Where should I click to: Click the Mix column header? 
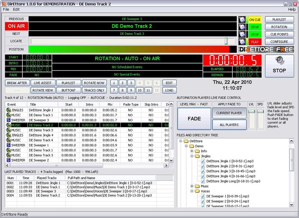tap(110, 104)
